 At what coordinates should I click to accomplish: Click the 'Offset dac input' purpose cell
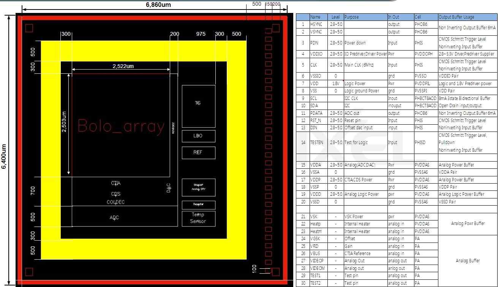pos(365,128)
